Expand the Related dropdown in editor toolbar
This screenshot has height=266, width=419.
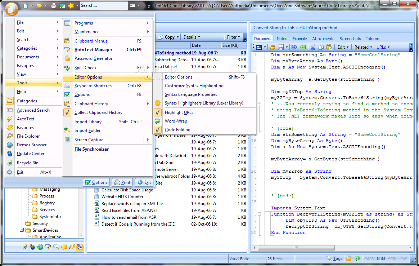(x=363, y=47)
